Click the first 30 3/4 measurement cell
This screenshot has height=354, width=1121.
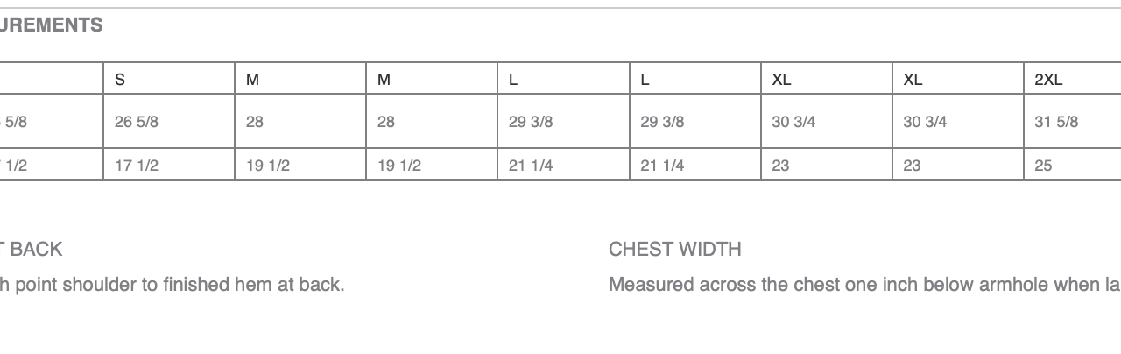[x=827, y=122]
